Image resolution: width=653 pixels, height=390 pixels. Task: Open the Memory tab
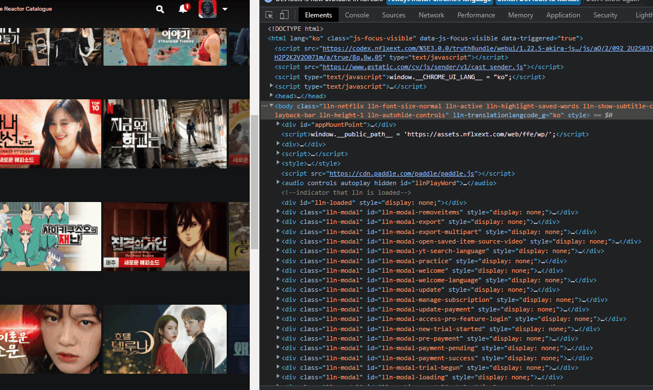(x=520, y=15)
